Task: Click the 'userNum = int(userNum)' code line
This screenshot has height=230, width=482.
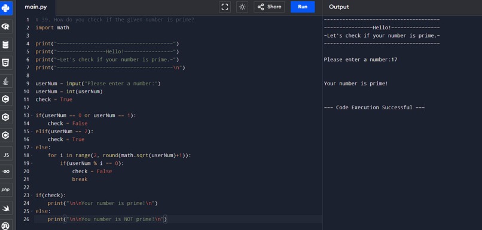Action: pyautogui.click(x=69, y=91)
